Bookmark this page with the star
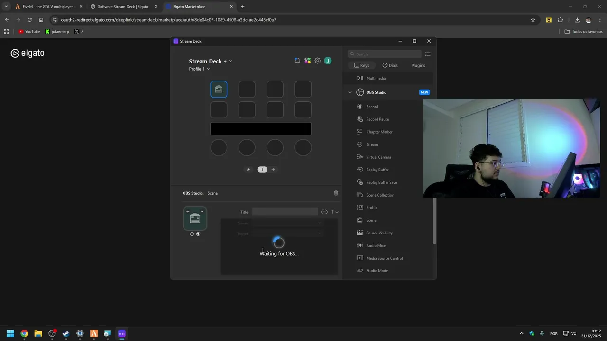The width and height of the screenshot is (607, 341). tap(533, 20)
